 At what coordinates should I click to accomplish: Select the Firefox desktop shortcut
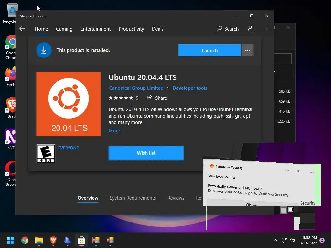[11, 76]
